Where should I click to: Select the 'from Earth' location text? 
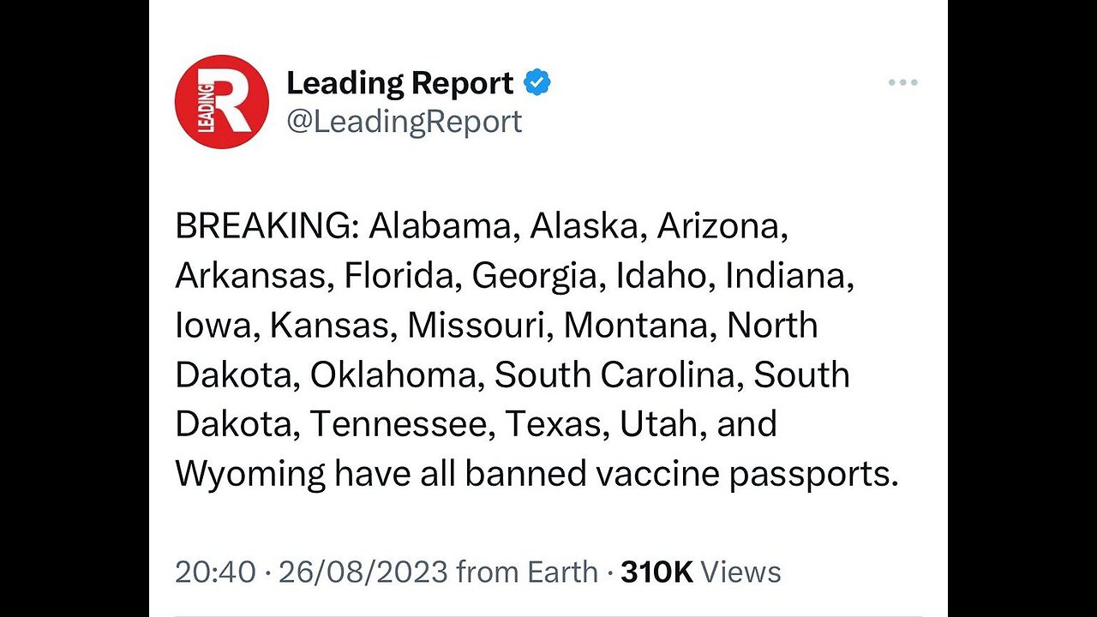coord(527,572)
